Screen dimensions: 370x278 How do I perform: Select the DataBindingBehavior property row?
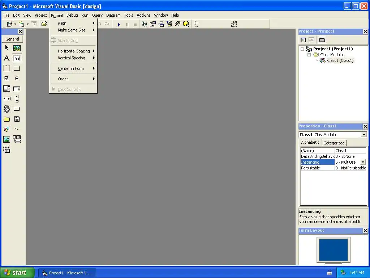334,156
